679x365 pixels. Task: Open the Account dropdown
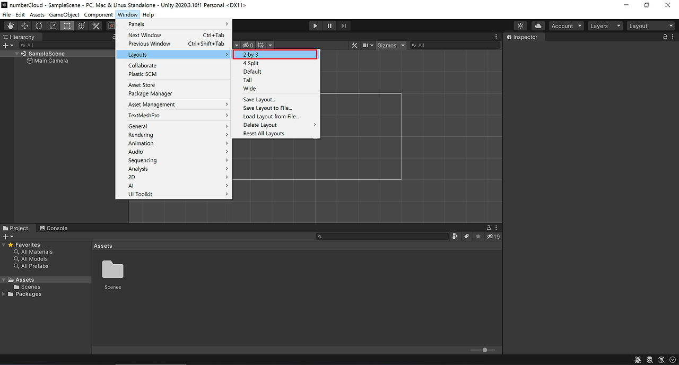(566, 26)
